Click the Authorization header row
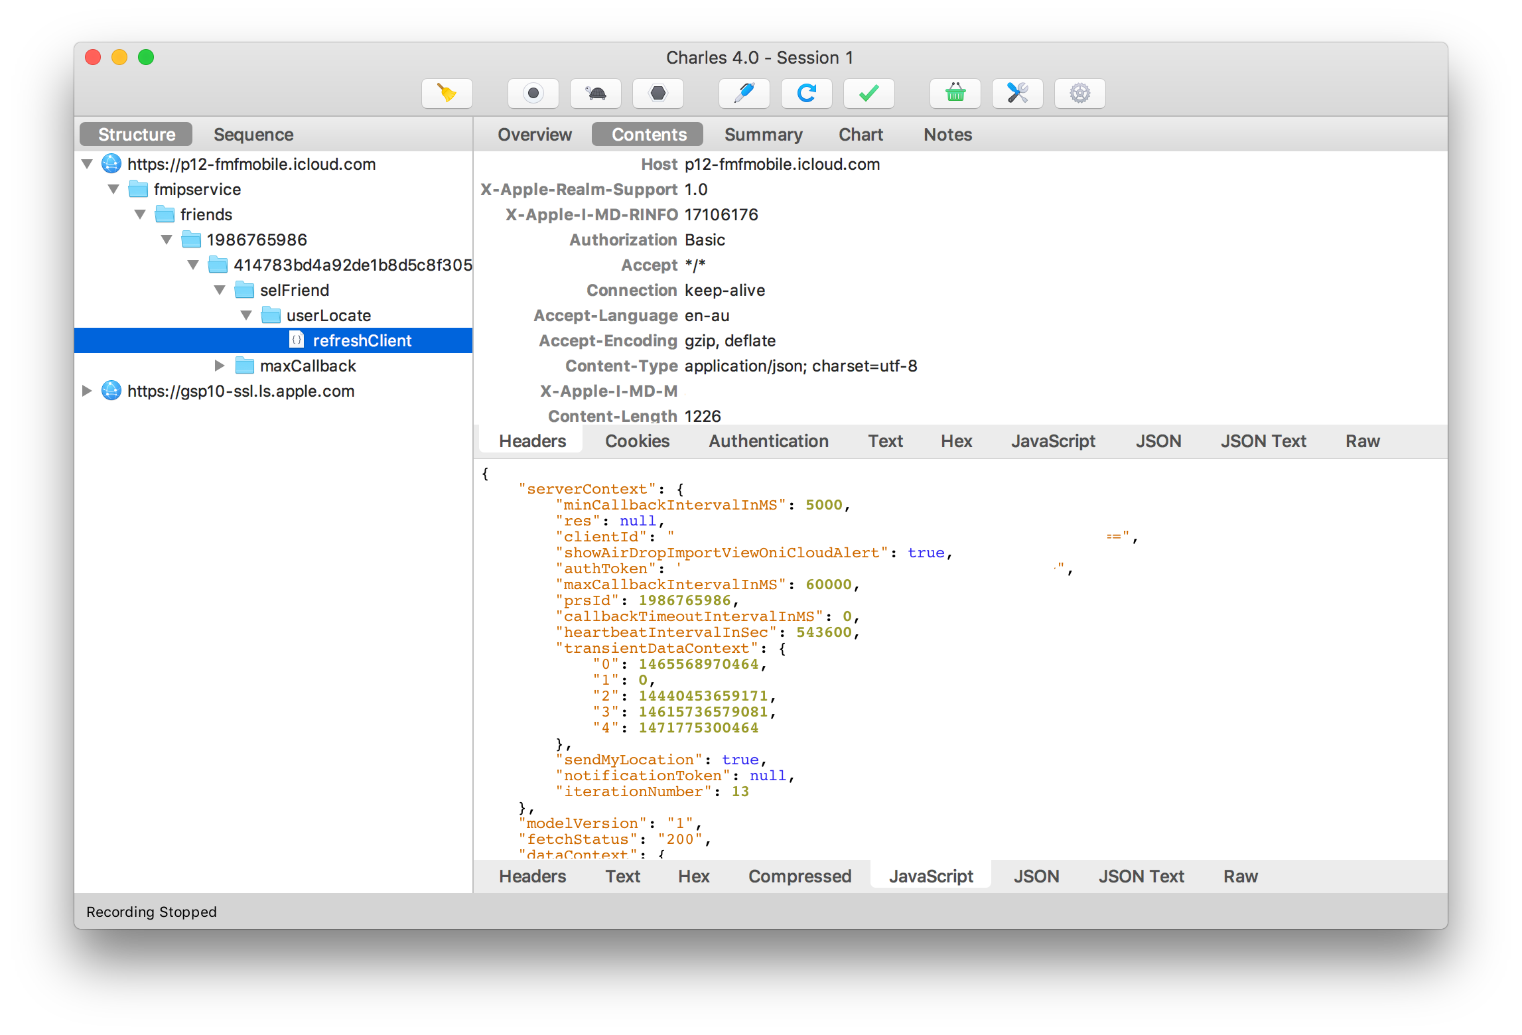This screenshot has height=1035, width=1522. (961, 240)
